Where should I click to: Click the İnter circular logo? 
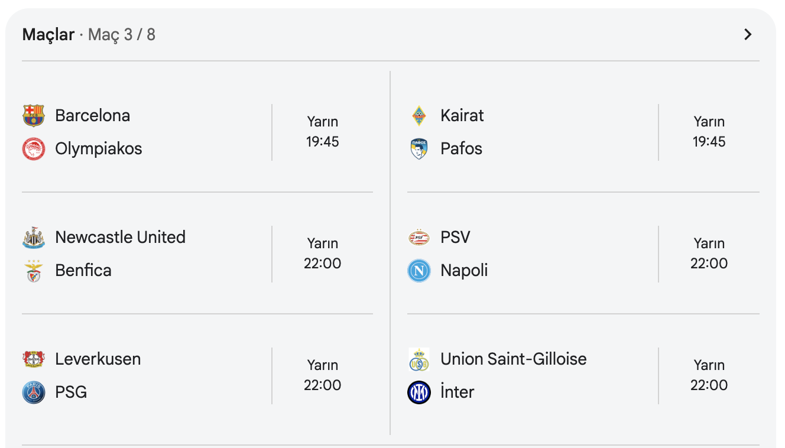419,392
